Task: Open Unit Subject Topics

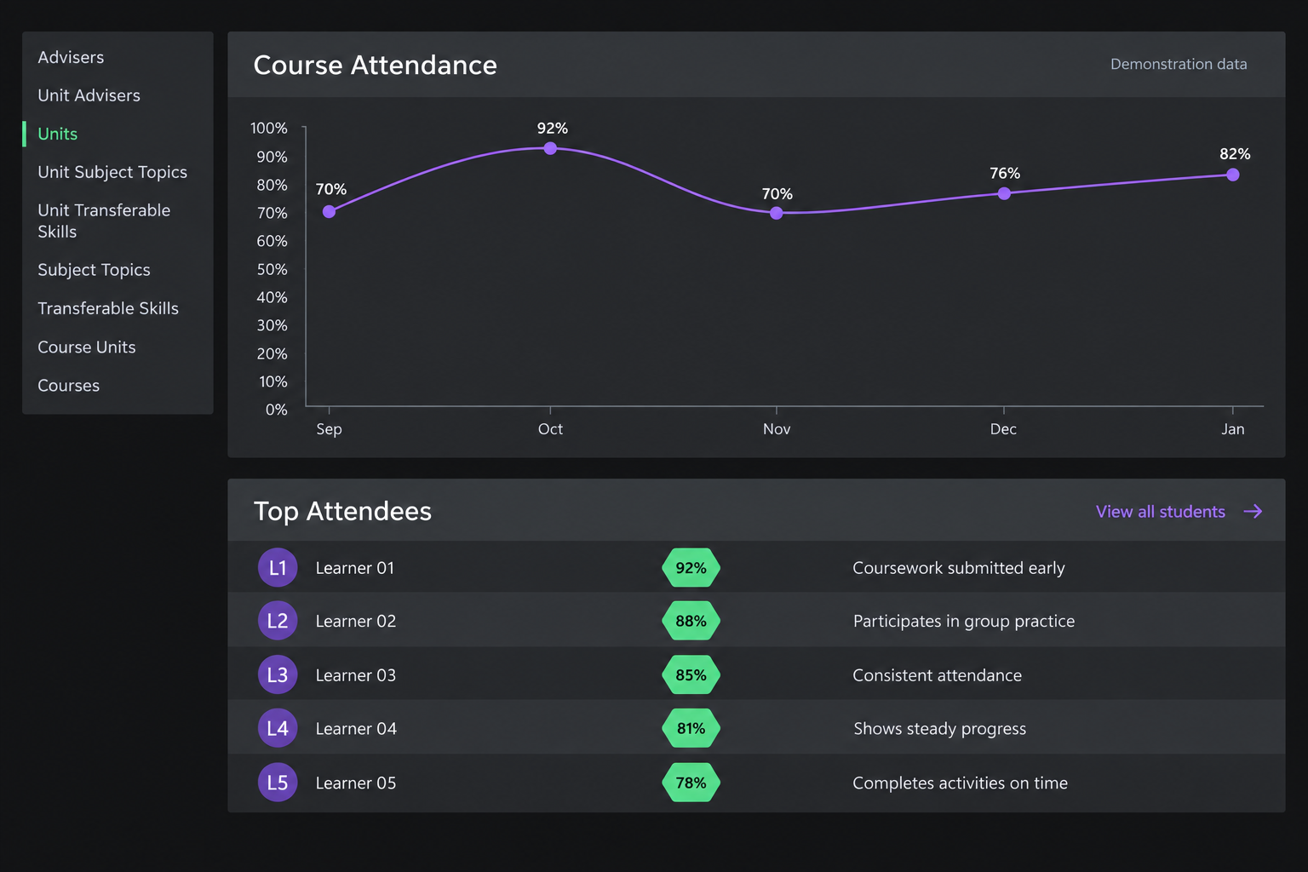Action: pos(112,172)
